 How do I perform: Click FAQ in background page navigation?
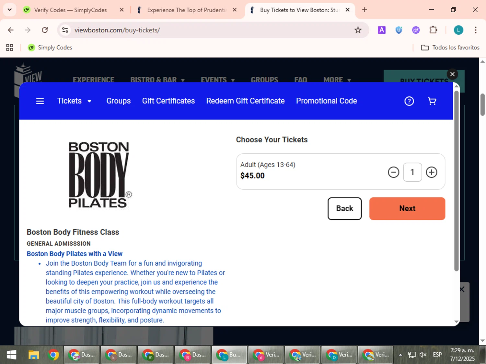pos(301,80)
